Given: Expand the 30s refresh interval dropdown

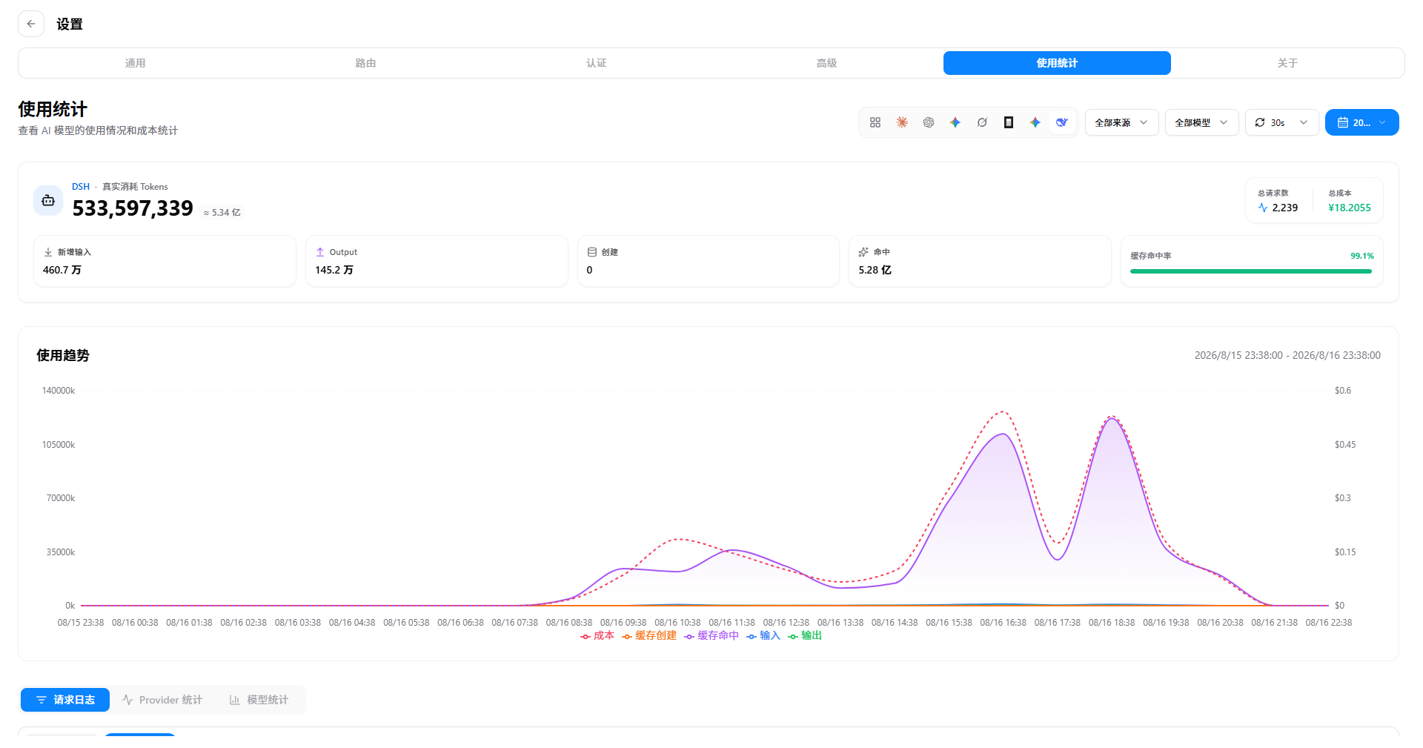Looking at the screenshot, I should click(x=1282, y=122).
